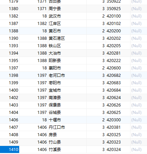Select ID cell 1404
Screen dimensions: 147x154
click(x=10, y=113)
